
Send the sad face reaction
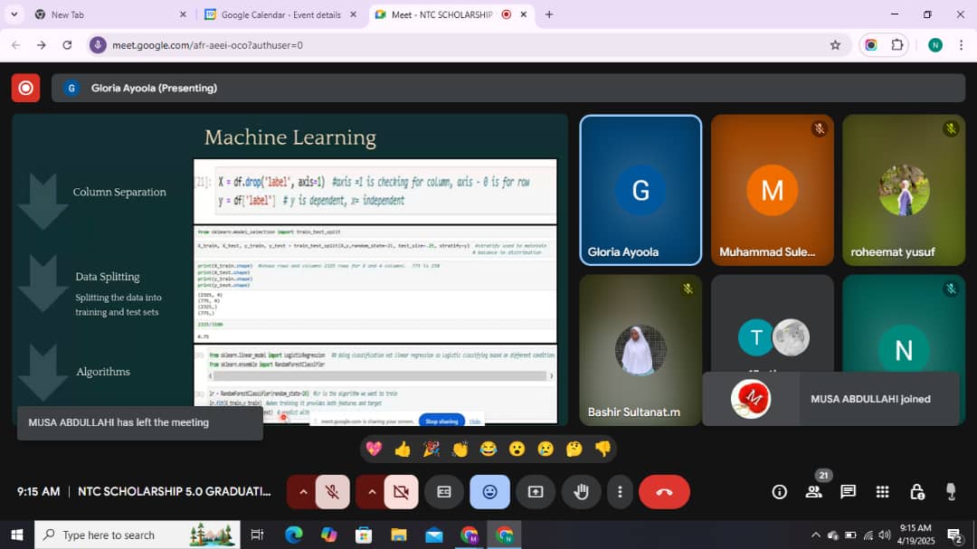tap(545, 449)
